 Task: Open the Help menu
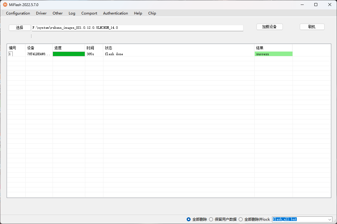[x=138, y=13]
